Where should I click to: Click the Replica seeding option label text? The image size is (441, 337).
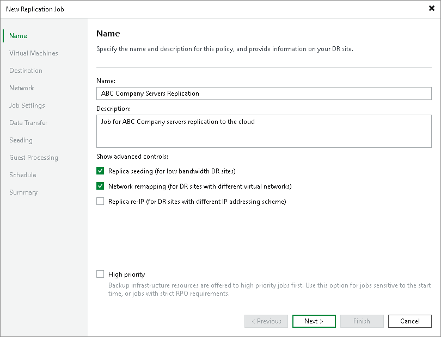[171, 171]
